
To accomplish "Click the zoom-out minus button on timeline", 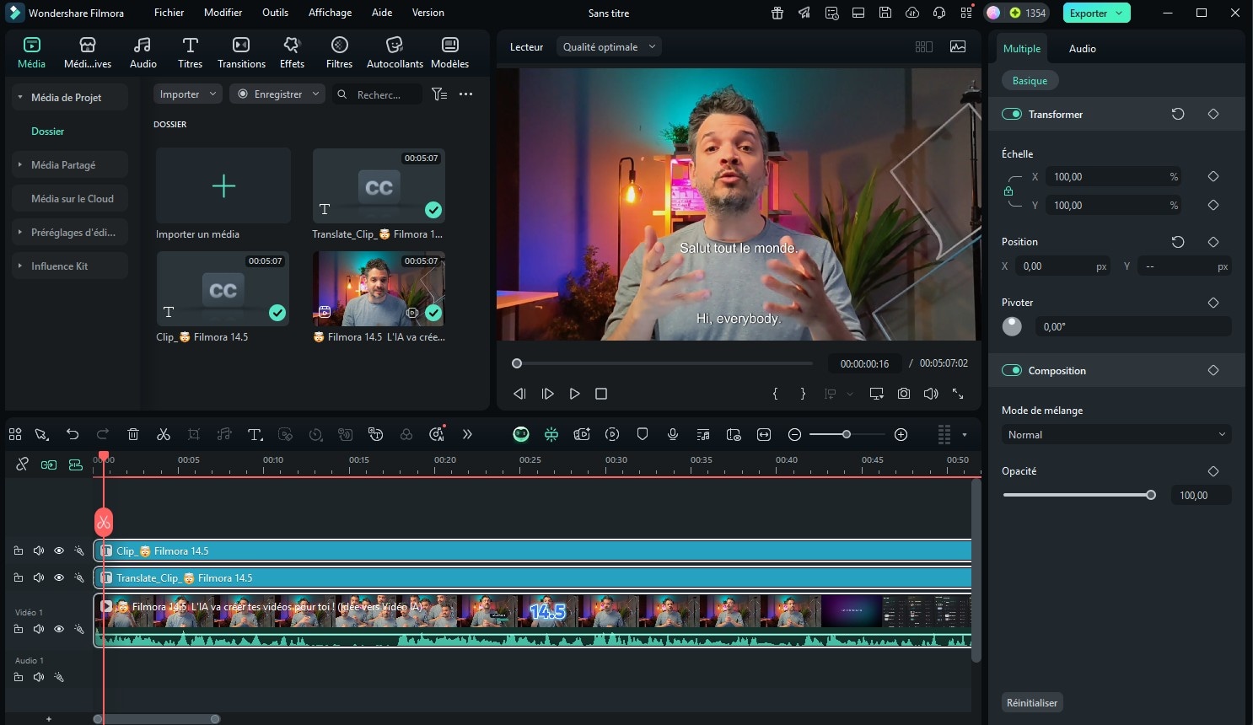I will (x=794, y=434).
